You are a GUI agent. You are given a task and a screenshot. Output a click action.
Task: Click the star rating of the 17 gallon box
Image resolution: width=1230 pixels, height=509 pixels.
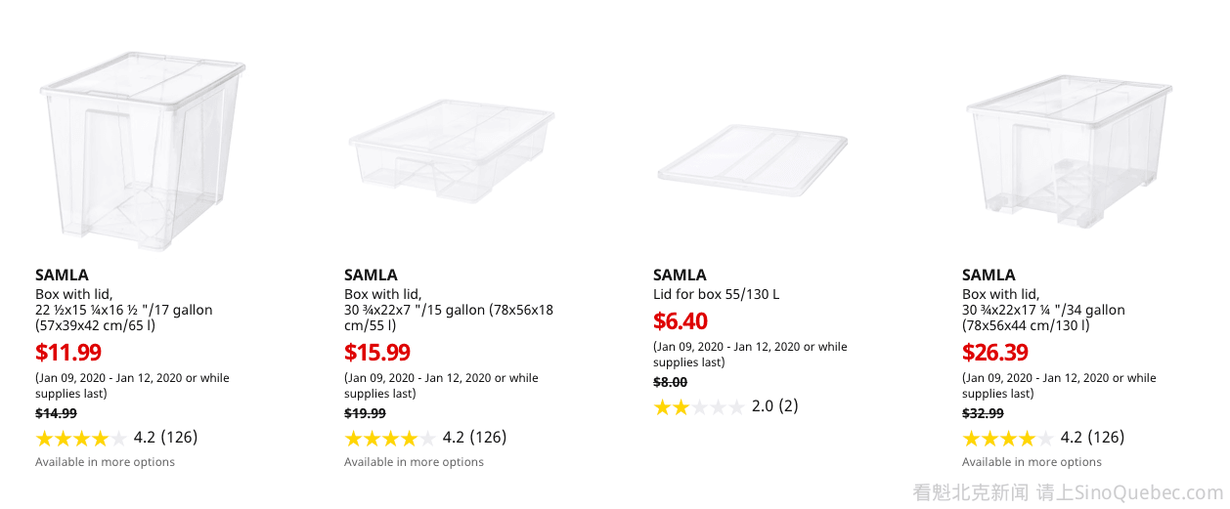pos(82,438)
